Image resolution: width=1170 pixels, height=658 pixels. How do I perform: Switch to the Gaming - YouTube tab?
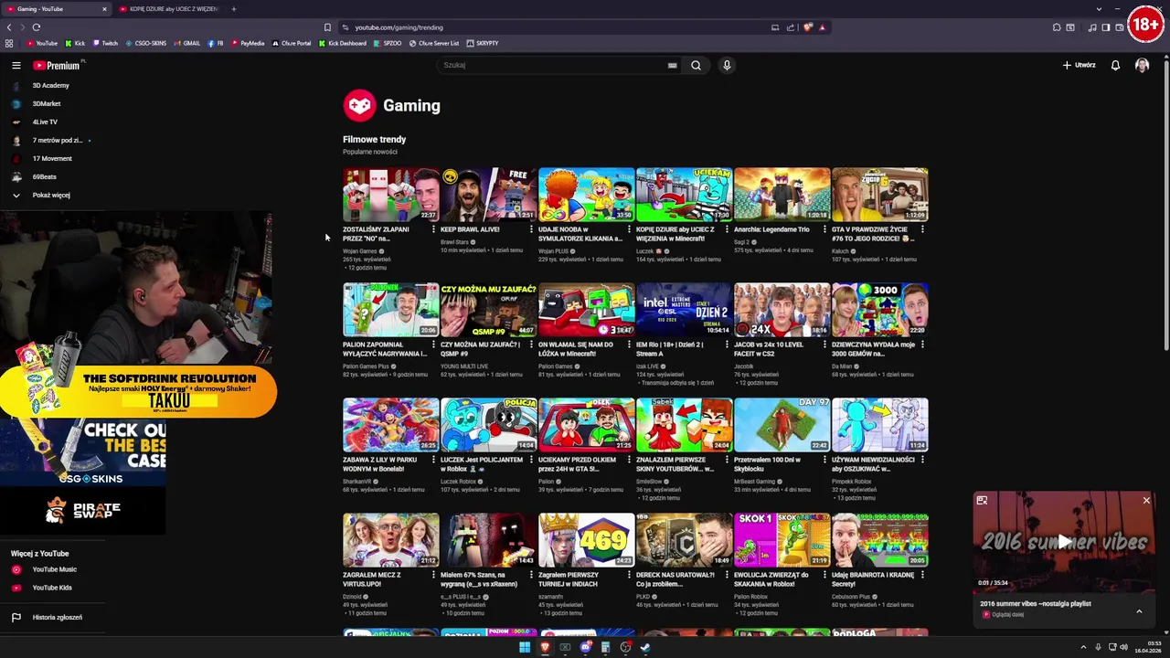tap(55, 9)
